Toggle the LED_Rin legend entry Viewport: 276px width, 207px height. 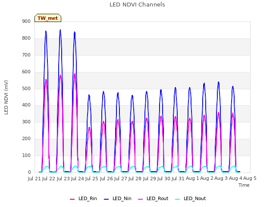(83, 199)
